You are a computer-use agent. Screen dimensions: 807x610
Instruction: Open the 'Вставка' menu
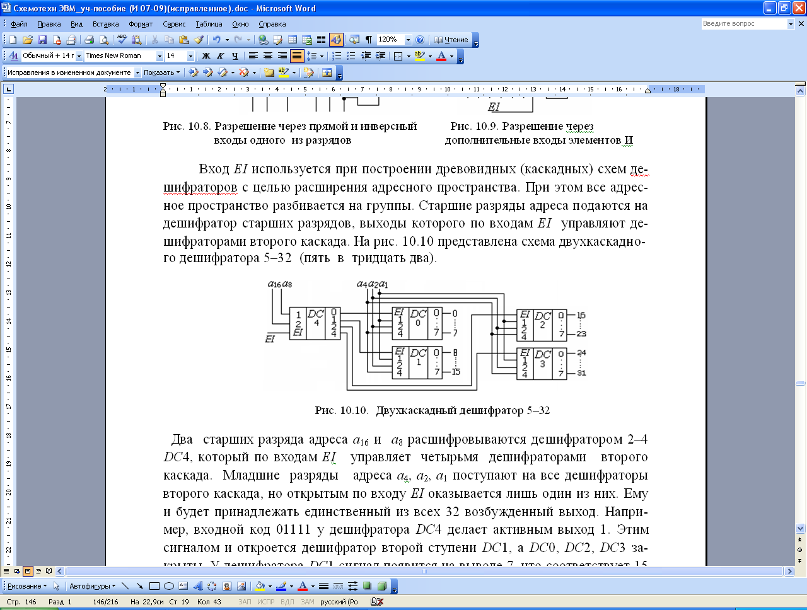pyautogui.click(x=105, y=24)
